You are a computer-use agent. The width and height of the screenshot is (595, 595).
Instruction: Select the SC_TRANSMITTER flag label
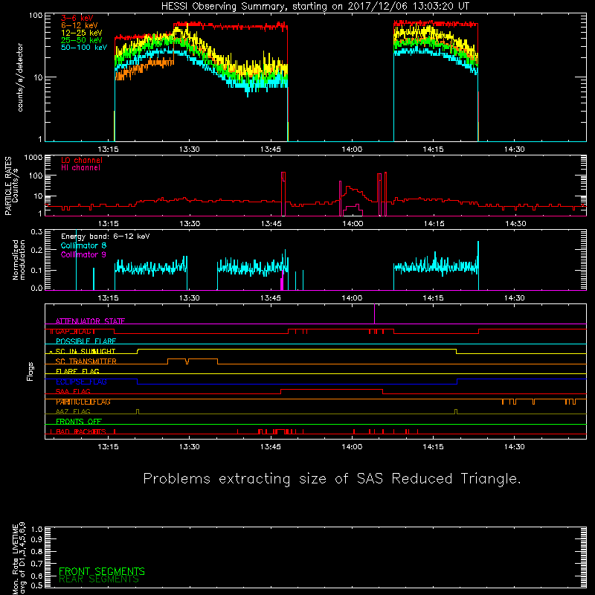(86, 361)
